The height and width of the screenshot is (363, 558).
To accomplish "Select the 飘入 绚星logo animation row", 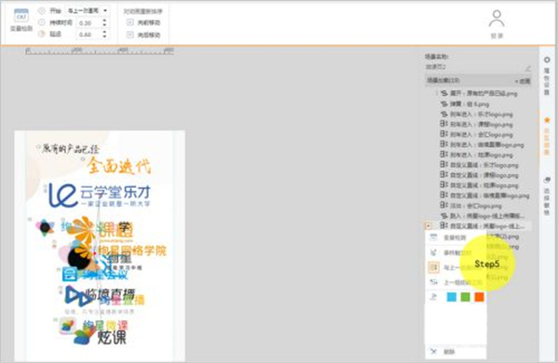I will [482, 216].
